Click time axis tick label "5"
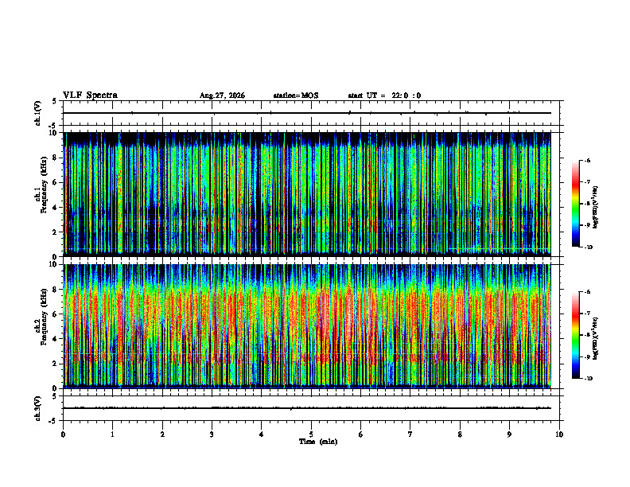Screen dimensions: 630x487 [x=311, y=434]
